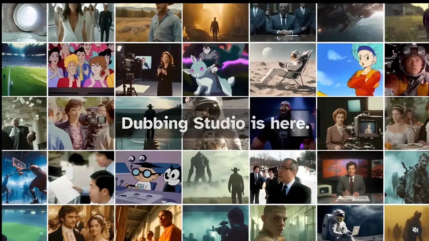This screenshot has height=241, width=429.
Task: Select the soldier with backpack thumbnail
Action: coord(407,177)
